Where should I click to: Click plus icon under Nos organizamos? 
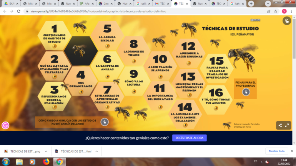point(81,92)
